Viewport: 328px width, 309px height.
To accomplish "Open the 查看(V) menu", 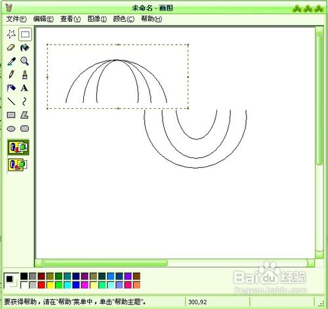I will 70,19.
